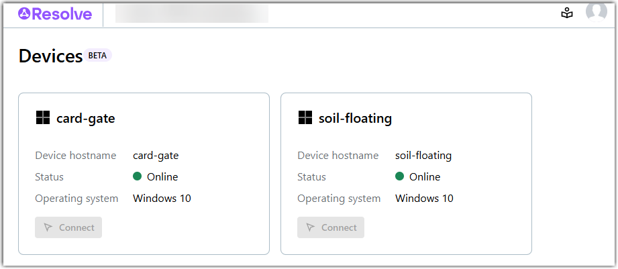618x269 pixels.
Task: Click the BETA badge next to Devices
Action: (x=97, y=56)
